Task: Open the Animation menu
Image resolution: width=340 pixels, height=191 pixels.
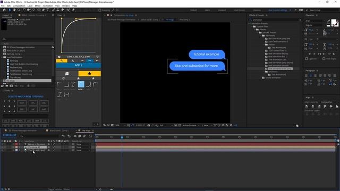Action: point(48,6)
